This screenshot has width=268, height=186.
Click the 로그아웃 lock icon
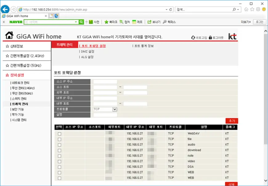[x=210, y=38]
